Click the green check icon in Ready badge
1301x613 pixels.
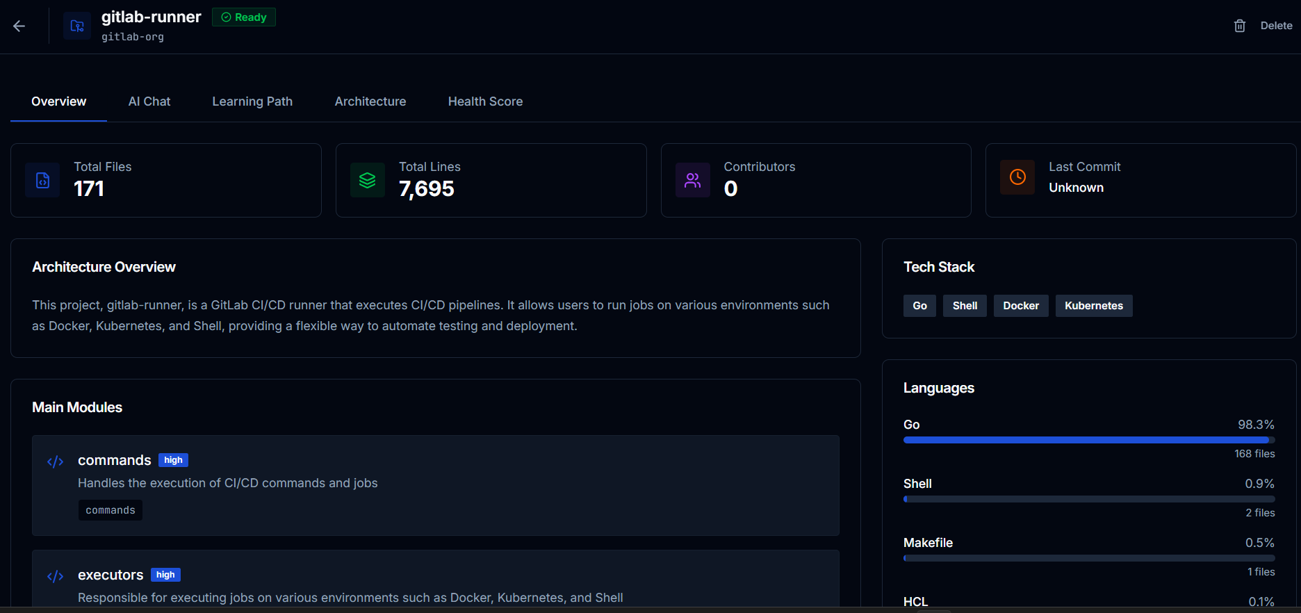point(226,17)
